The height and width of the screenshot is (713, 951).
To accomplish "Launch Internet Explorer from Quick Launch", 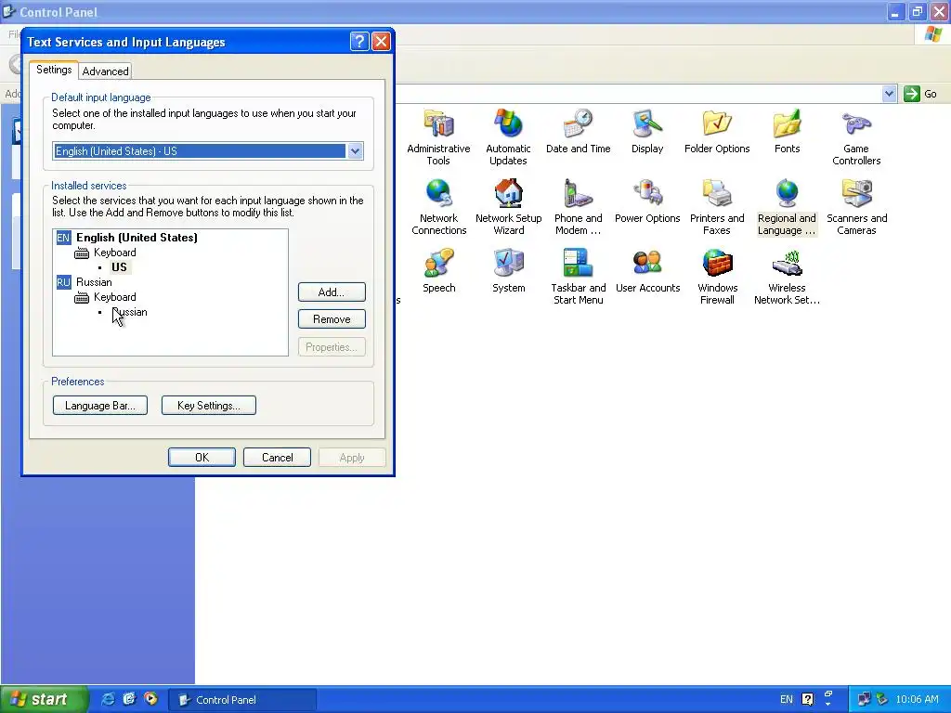I will point(108,699).
